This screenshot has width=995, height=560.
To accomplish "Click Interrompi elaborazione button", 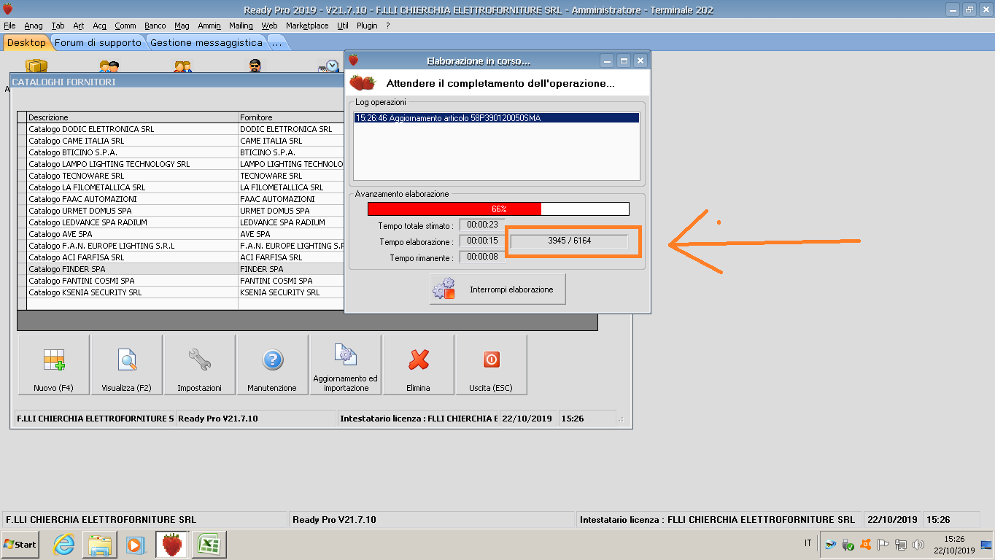I will pyautogui.click(x=497, y=289).
